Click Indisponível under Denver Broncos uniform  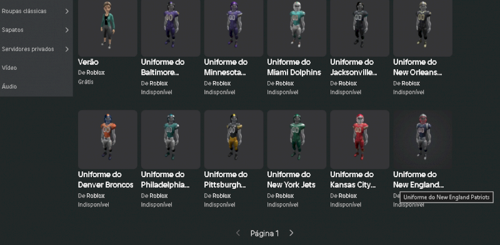pyautogui.click(x=93, y=204)
